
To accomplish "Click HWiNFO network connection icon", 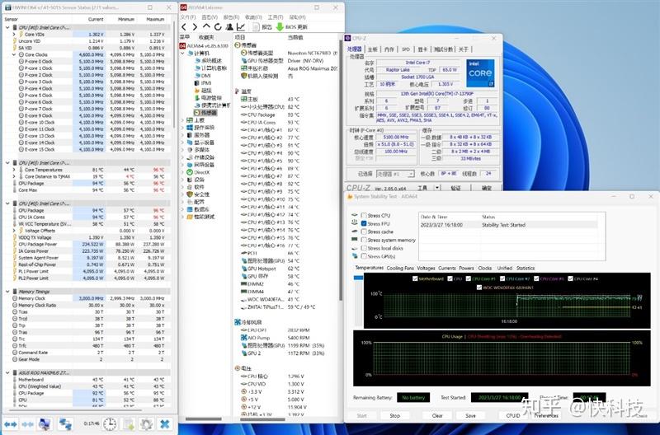I will coord(65,424).
